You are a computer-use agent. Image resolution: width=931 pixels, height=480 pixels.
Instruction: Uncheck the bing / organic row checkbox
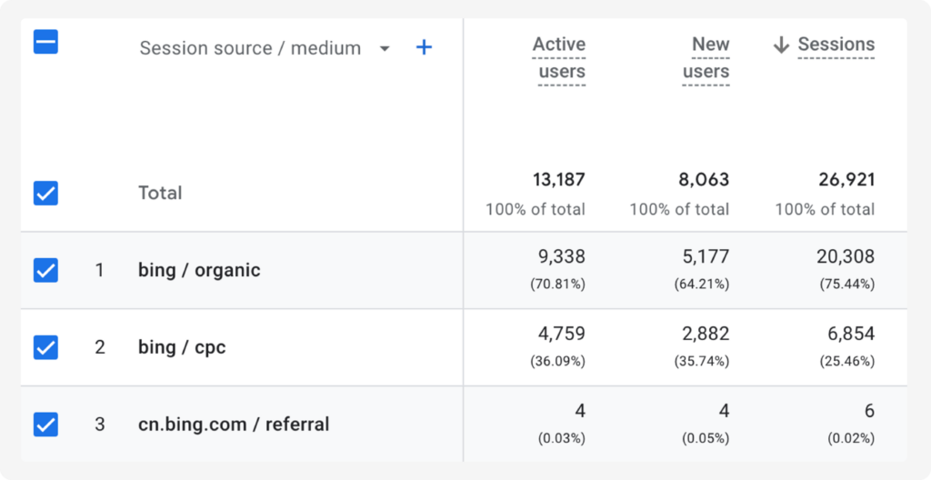pyautogui.click(x=45, y=270)
